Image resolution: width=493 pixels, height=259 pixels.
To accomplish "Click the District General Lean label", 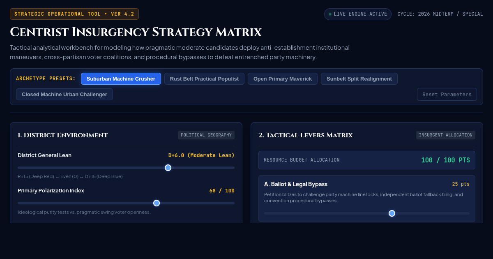I will 44,155.
